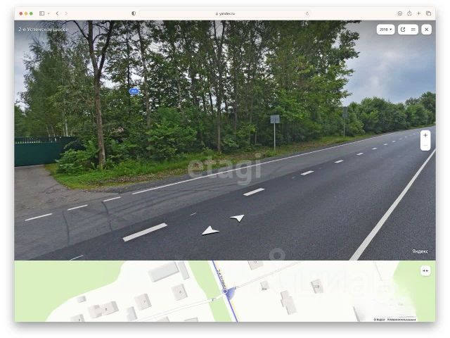The height and width of the screenshot is (338, 450).
Task: Open a new tab with plus
Action: [419, 13]
